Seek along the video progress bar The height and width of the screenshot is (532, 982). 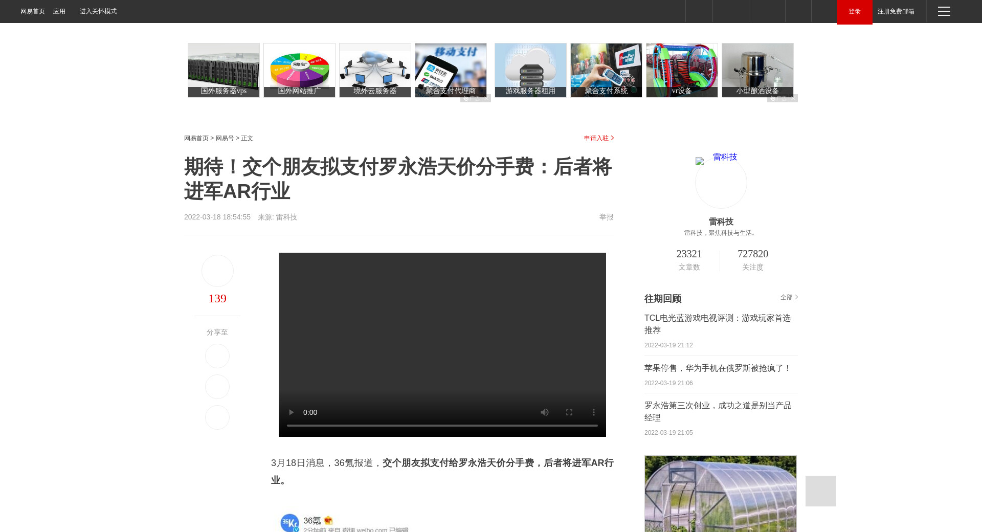pos(442,426)
